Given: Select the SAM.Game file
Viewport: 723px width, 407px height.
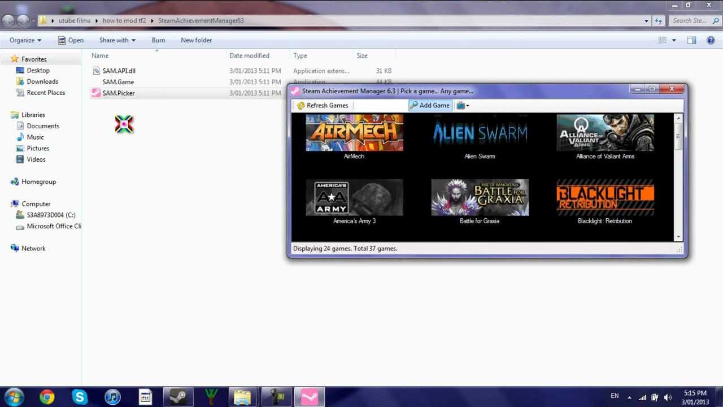Looking at the screenshot, I should [x=118, y=82].
